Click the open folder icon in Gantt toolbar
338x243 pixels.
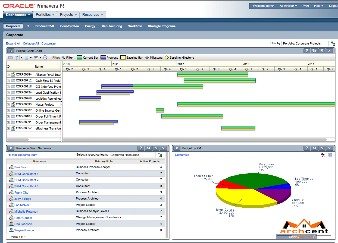pos(10,58)
